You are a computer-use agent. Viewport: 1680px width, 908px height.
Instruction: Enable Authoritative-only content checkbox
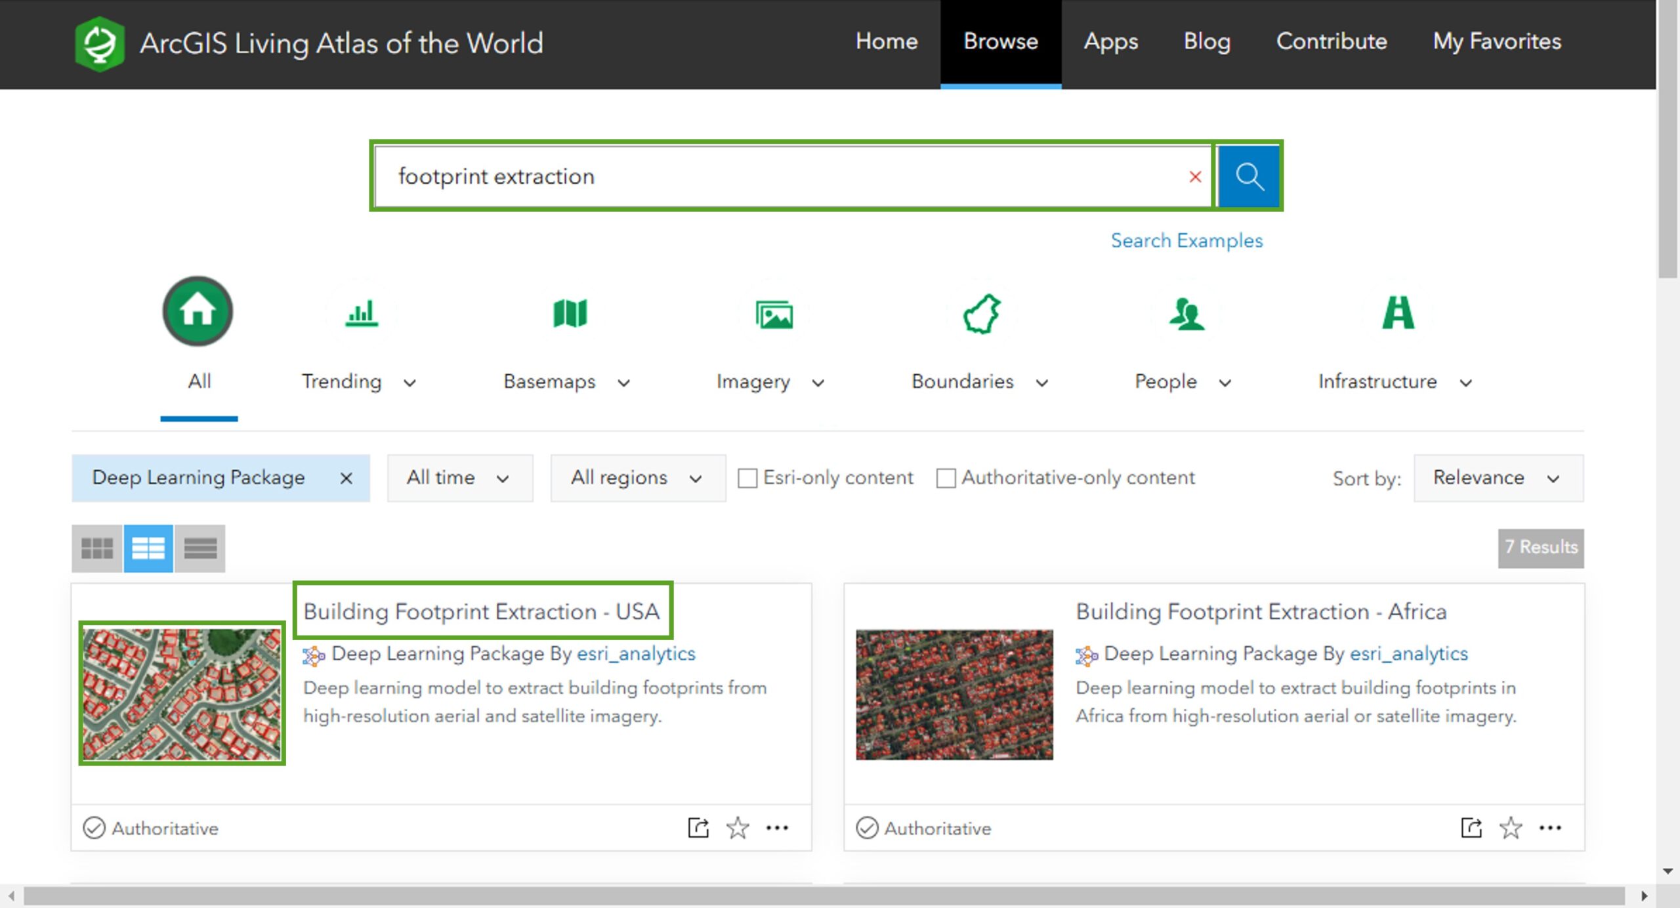[x=946, y=478]
